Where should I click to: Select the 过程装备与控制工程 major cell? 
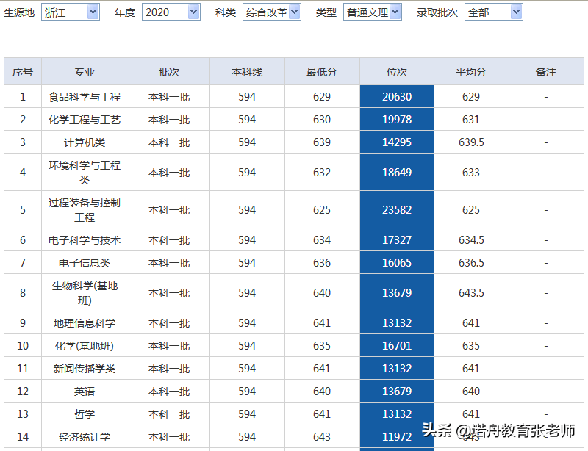pos(85,210)
